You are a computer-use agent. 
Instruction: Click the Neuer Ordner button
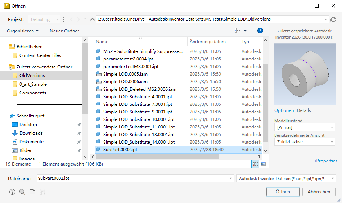pos(64,31)
